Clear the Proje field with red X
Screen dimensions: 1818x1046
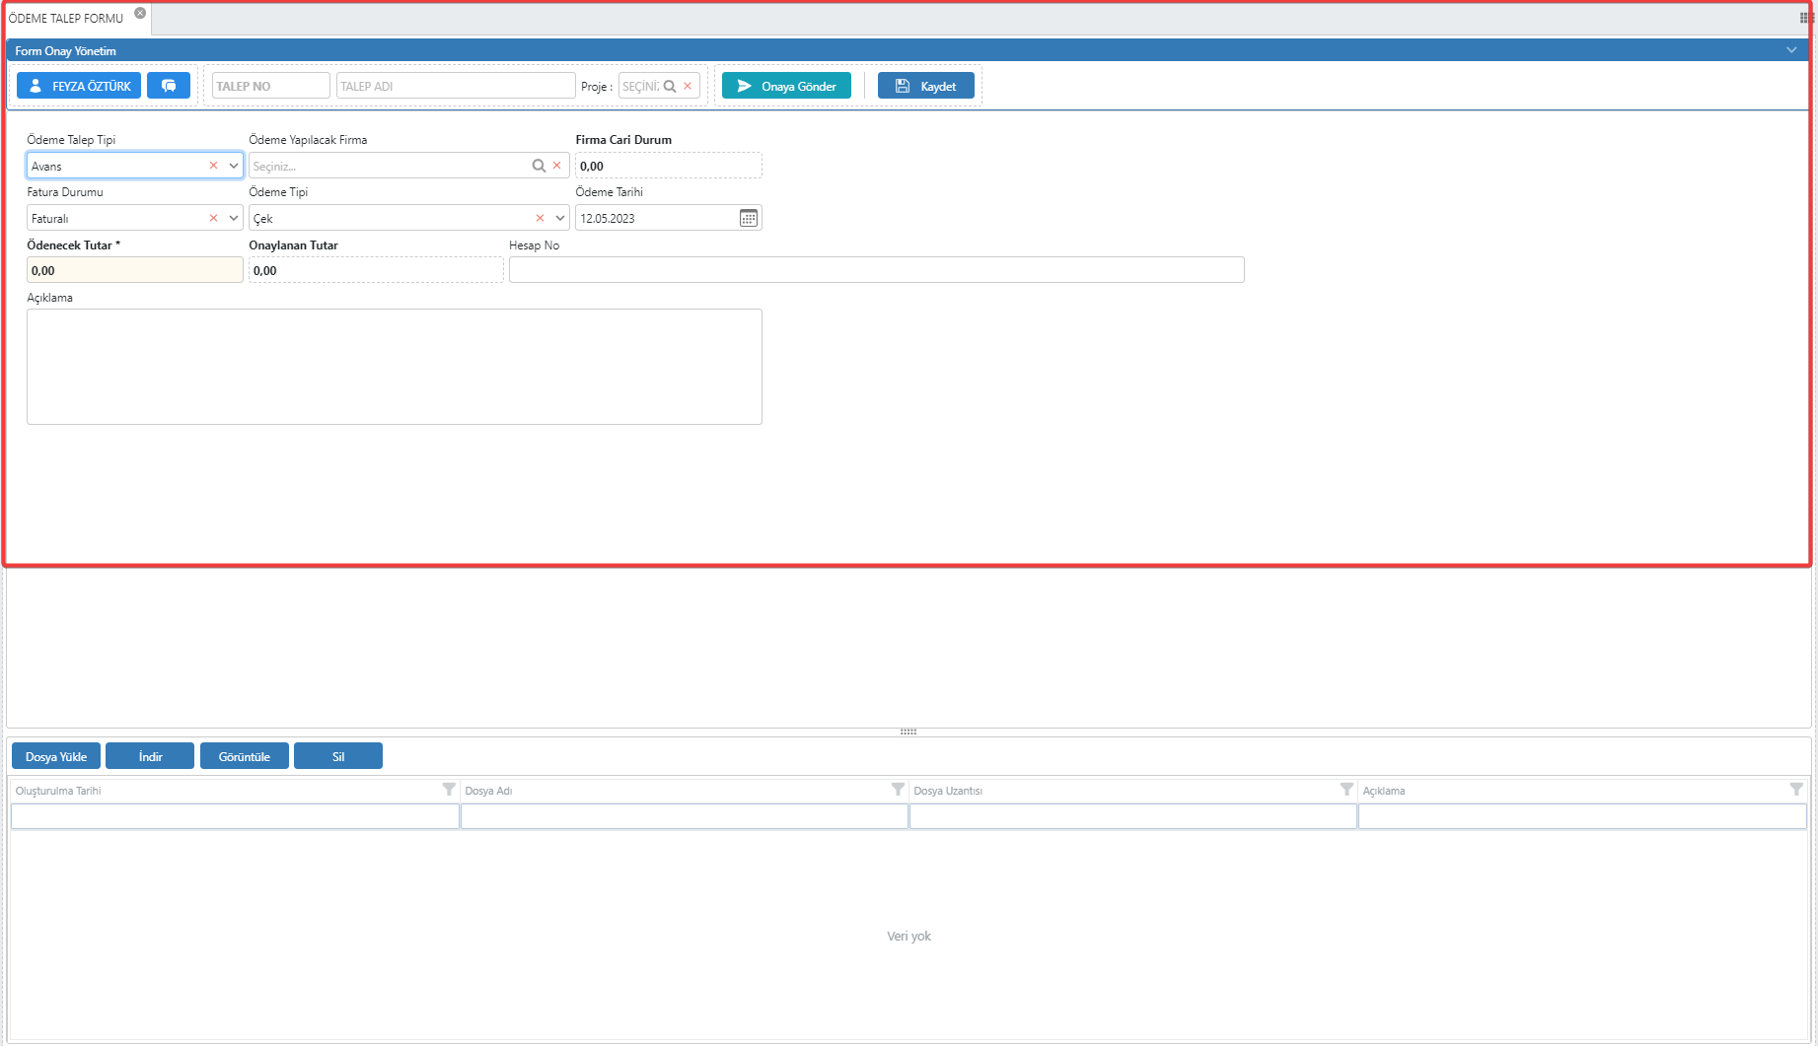point(688,86)
